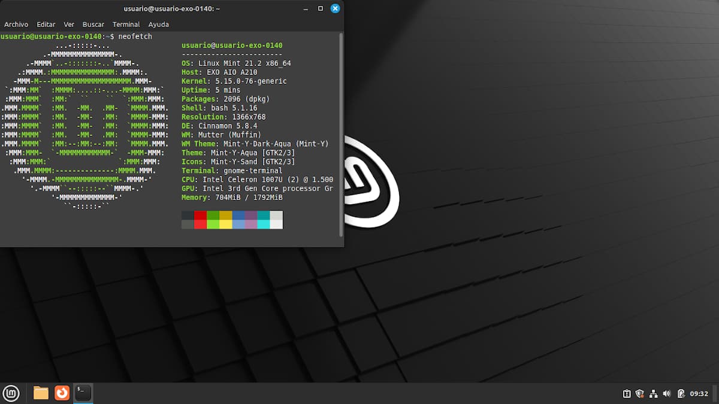Viewport: 719px width, 404px height.
Task: Click the 'Terminal: gnome-terminal' line
Action: tap(232, 171)
